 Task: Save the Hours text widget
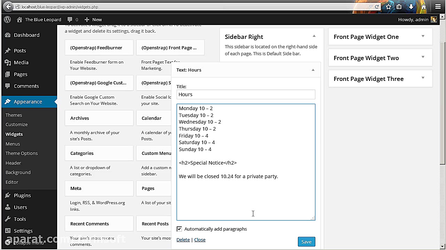click(306, 242)
